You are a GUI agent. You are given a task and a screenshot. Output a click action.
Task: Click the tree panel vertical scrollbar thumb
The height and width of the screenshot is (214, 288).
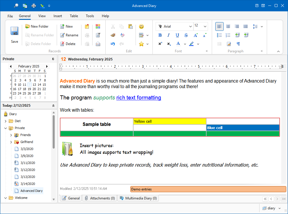point(54,132)
